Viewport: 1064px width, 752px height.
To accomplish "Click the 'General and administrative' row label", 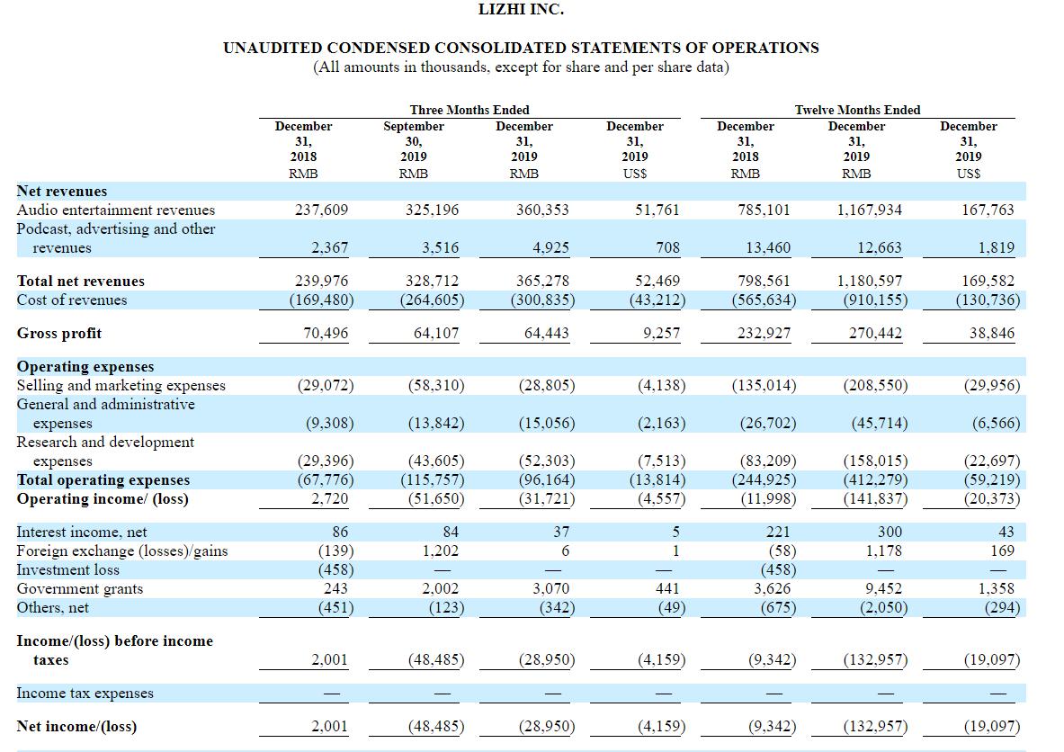I will (106, 405).
